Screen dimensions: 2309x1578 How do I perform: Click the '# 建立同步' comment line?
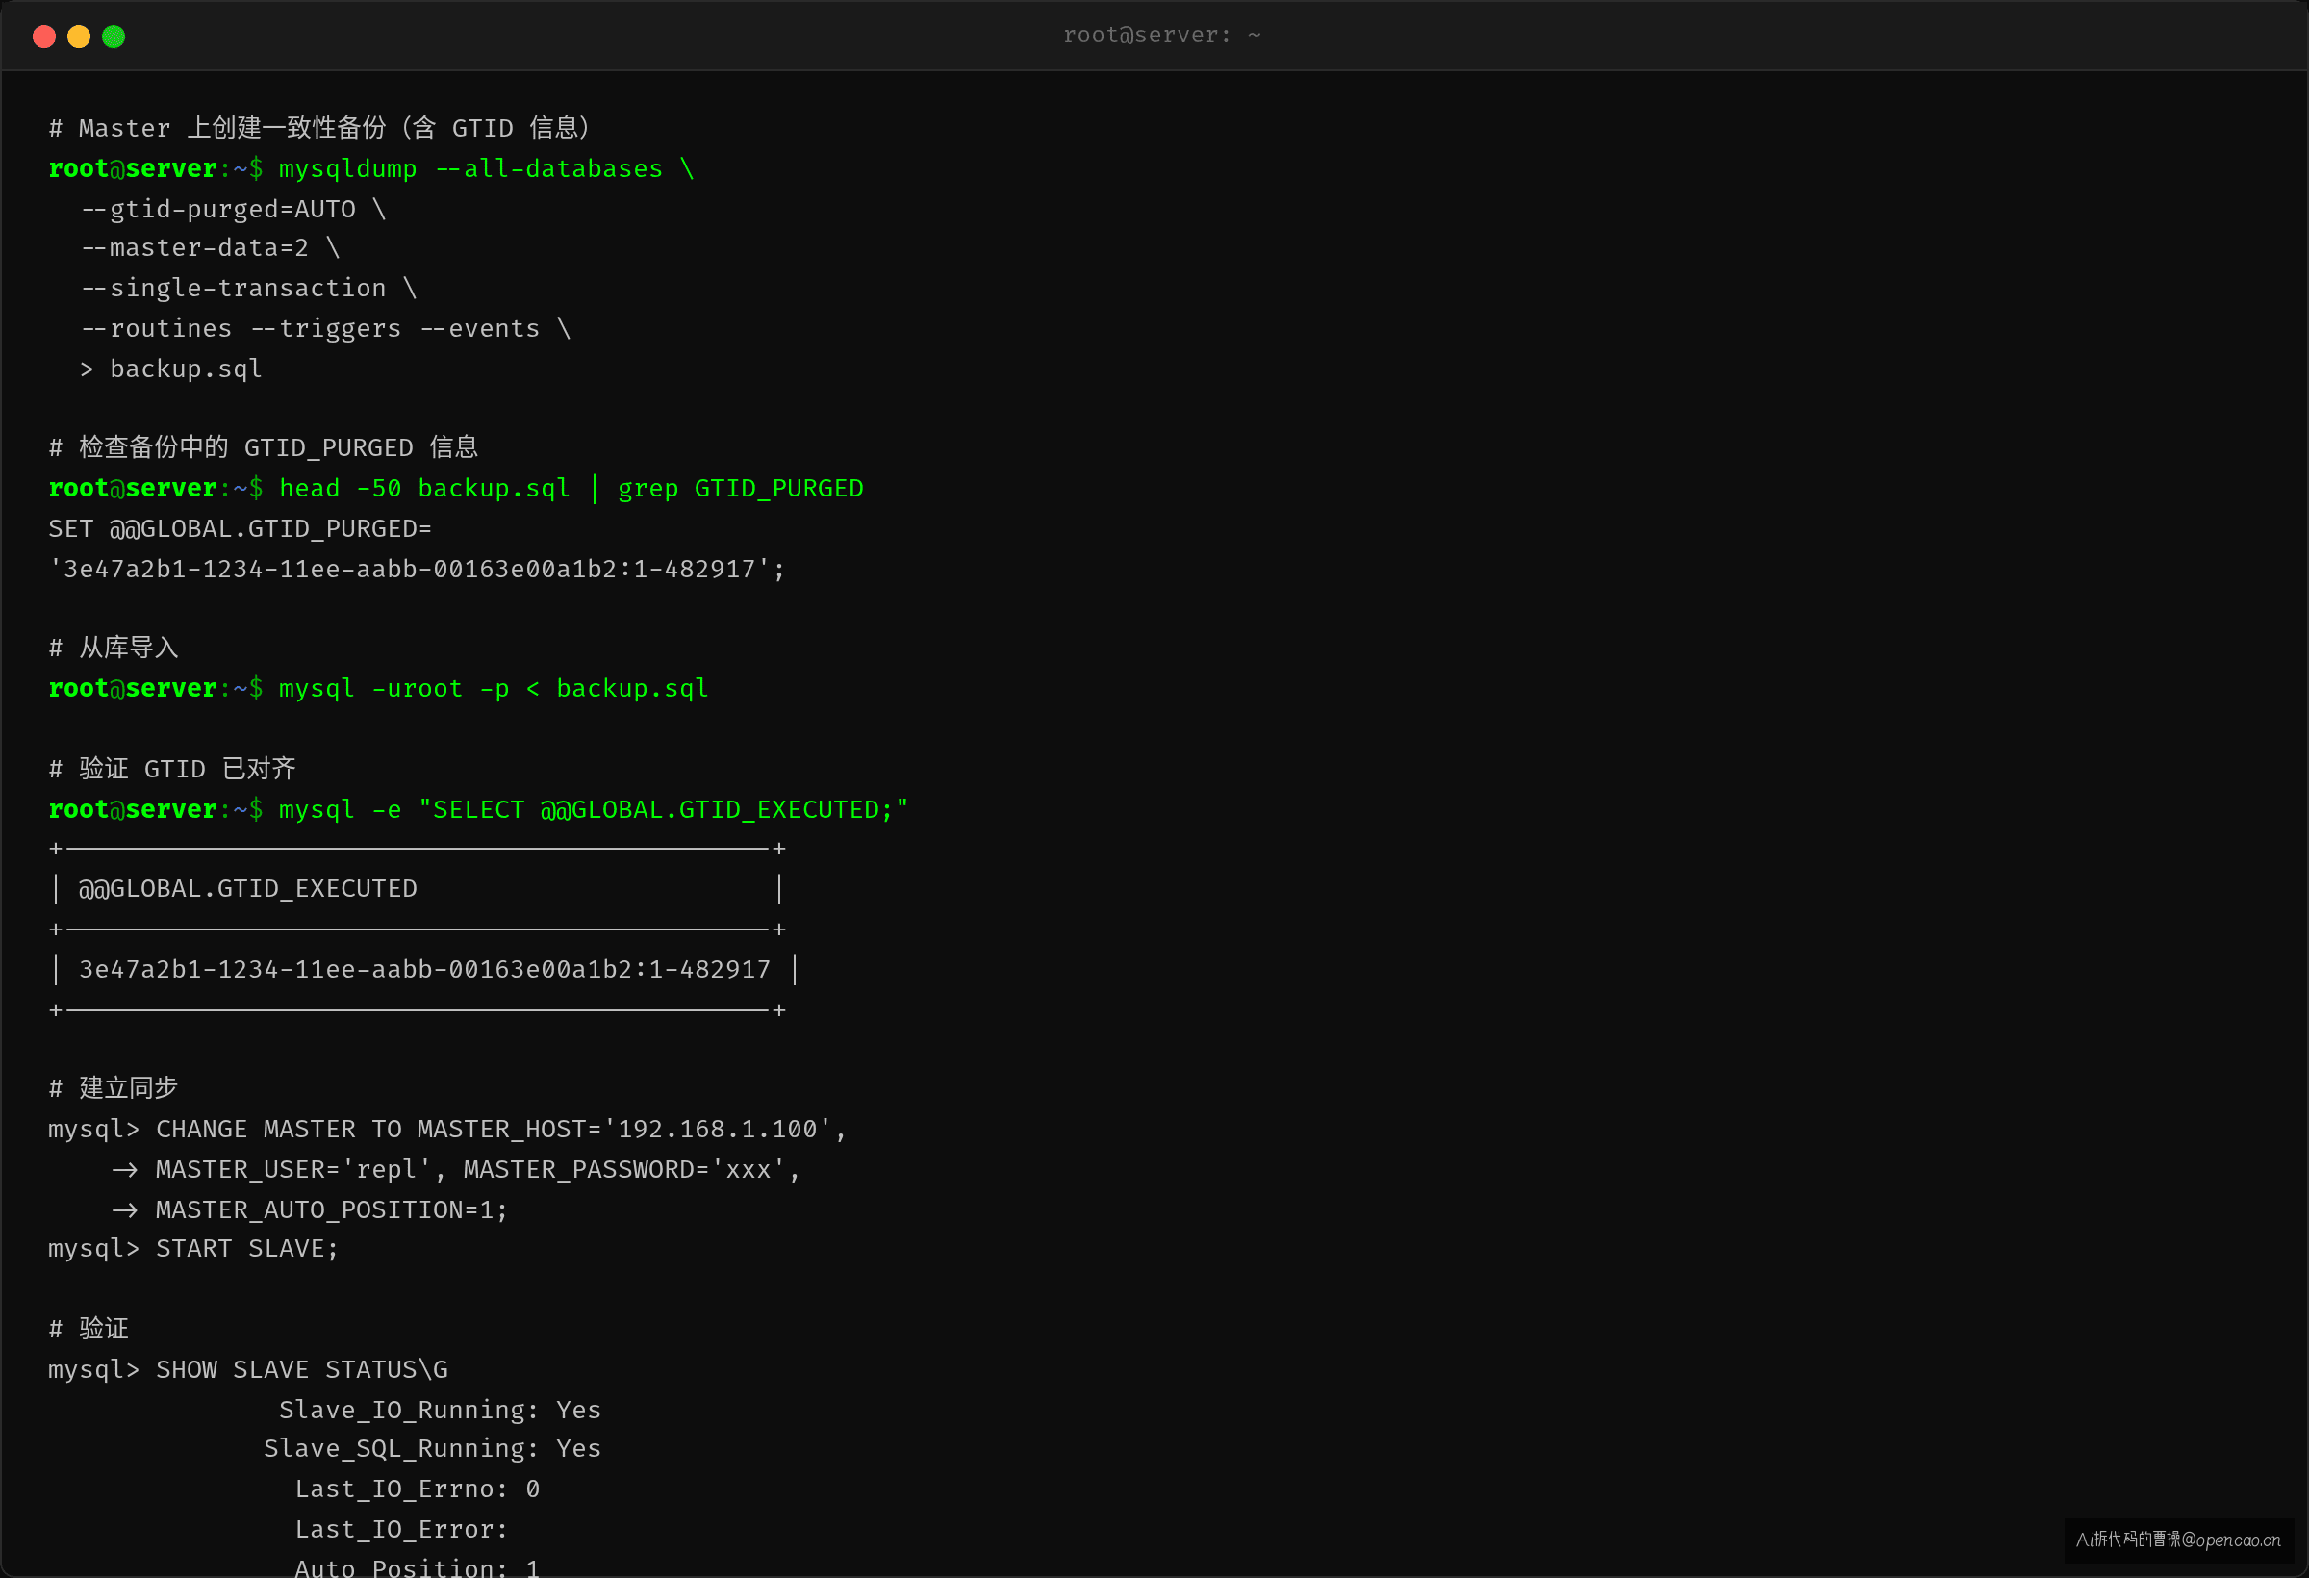coord(114,1088)
